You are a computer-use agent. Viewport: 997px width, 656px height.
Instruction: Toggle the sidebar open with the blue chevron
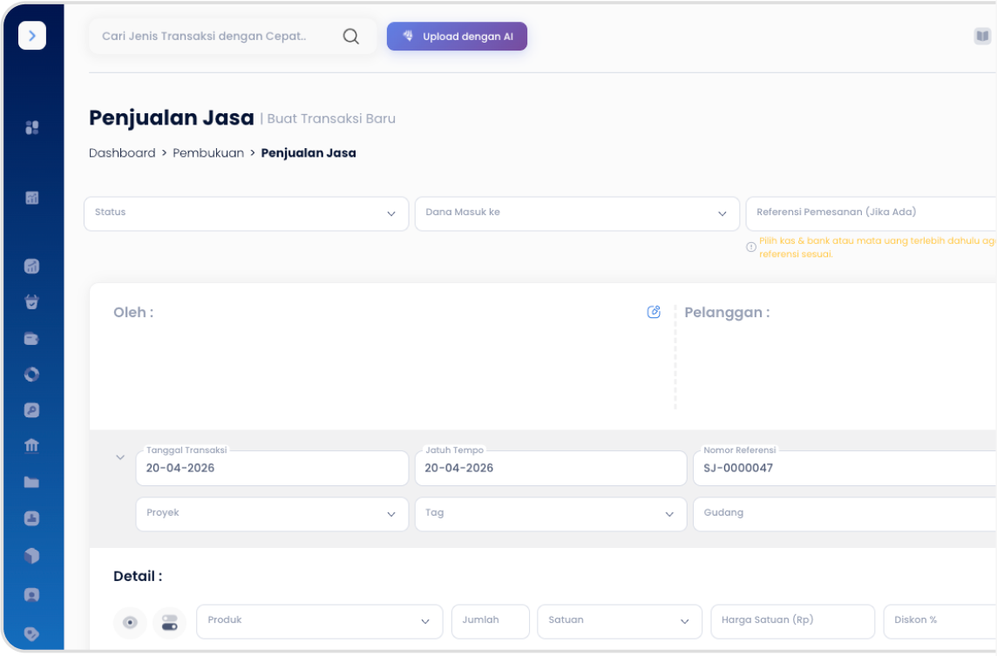pos(32,35)
